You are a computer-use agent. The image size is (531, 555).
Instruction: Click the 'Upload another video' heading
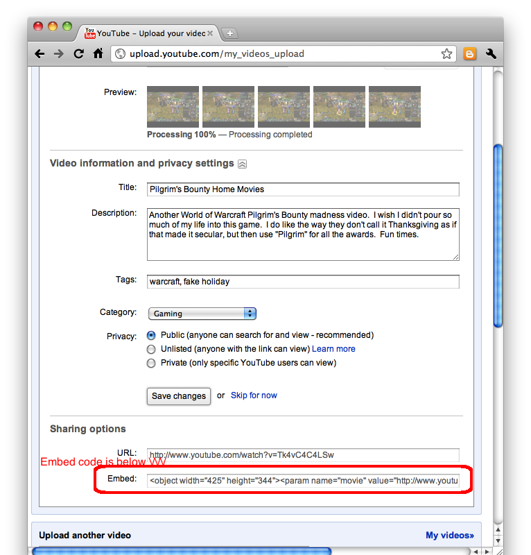(85, 535)
